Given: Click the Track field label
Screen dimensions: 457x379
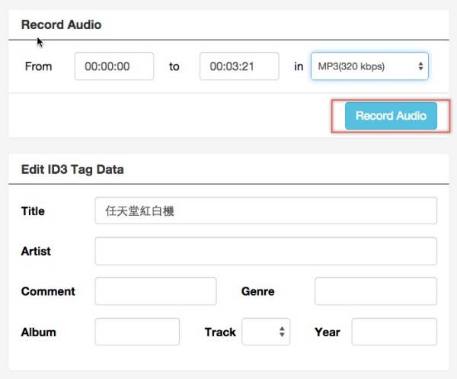Looking at the screenshot, I should coord(220,332).
